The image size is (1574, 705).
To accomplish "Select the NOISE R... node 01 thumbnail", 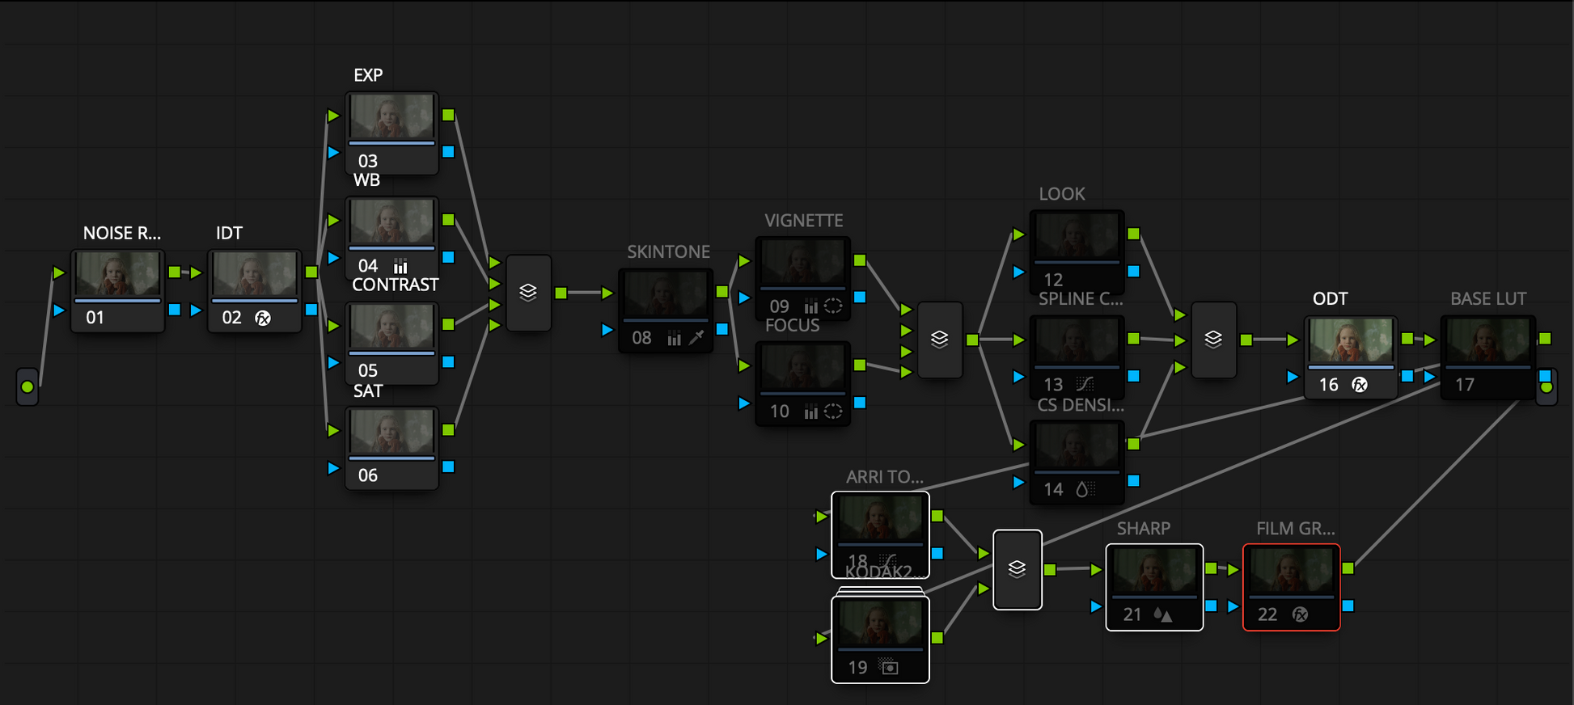I will [118, 275].
